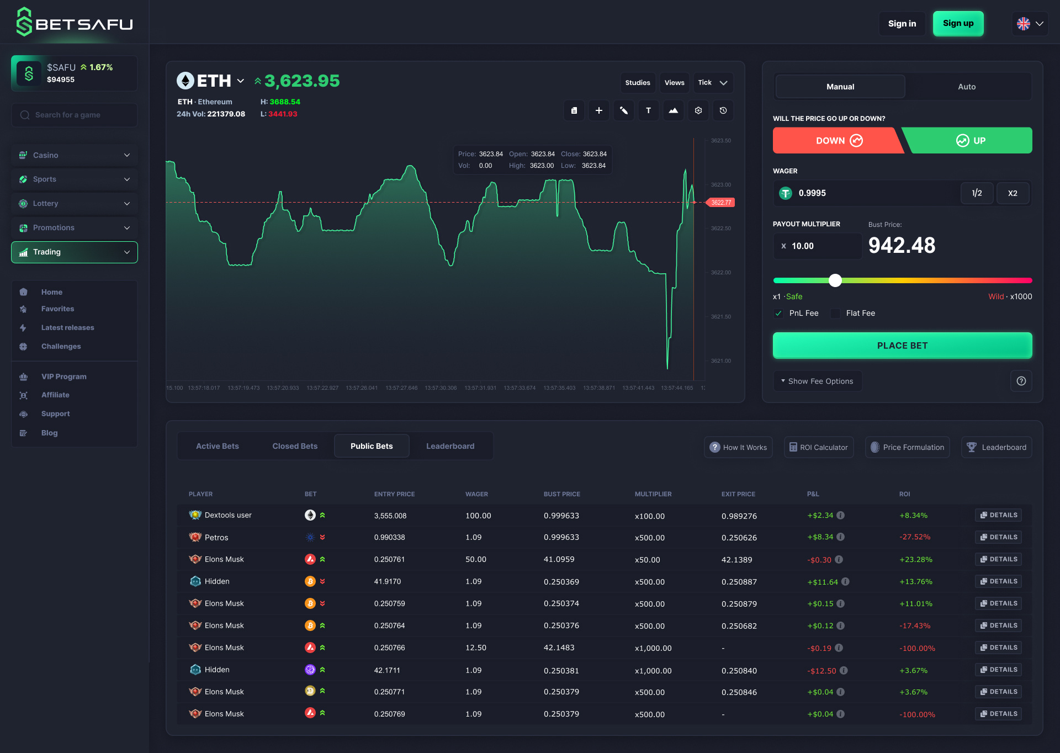Reset the chart using the history icon

pyautogui.click(x=723, y=110)
